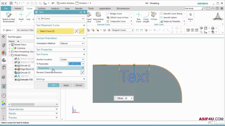
Task: Expand the Text Properties section
Action: [x=60, y=49]
